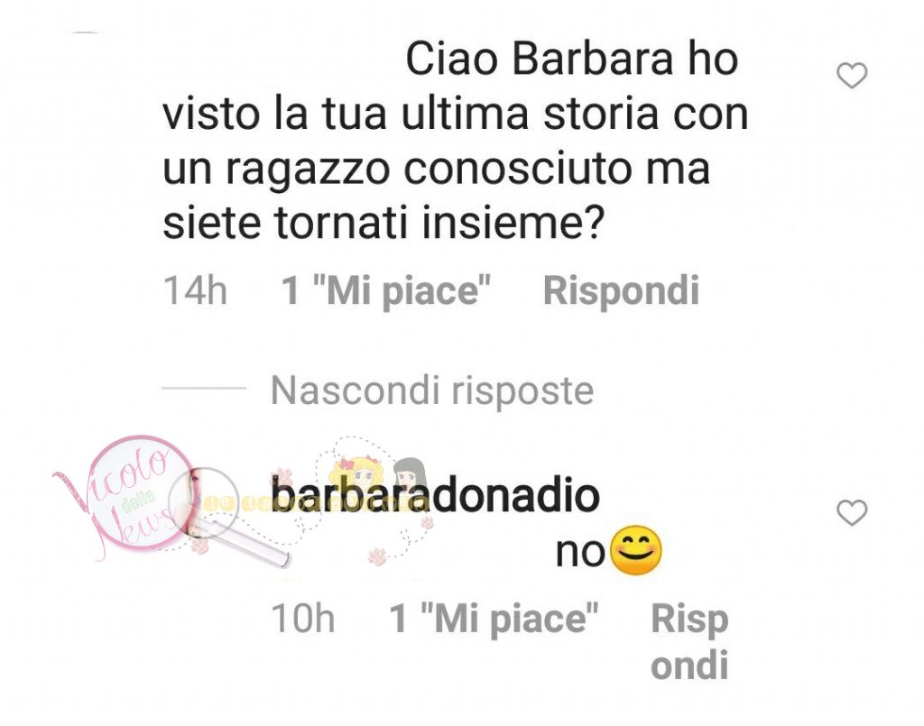This screenshot has width=924, height=726.
Task: View likes on the 10h reply
Action: tap(494, 619)
